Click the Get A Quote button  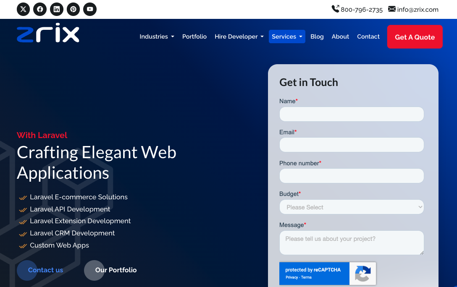415,37
